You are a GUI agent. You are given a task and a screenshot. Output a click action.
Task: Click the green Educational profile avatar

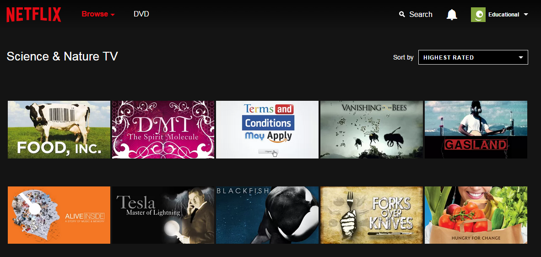click(478, 15)
